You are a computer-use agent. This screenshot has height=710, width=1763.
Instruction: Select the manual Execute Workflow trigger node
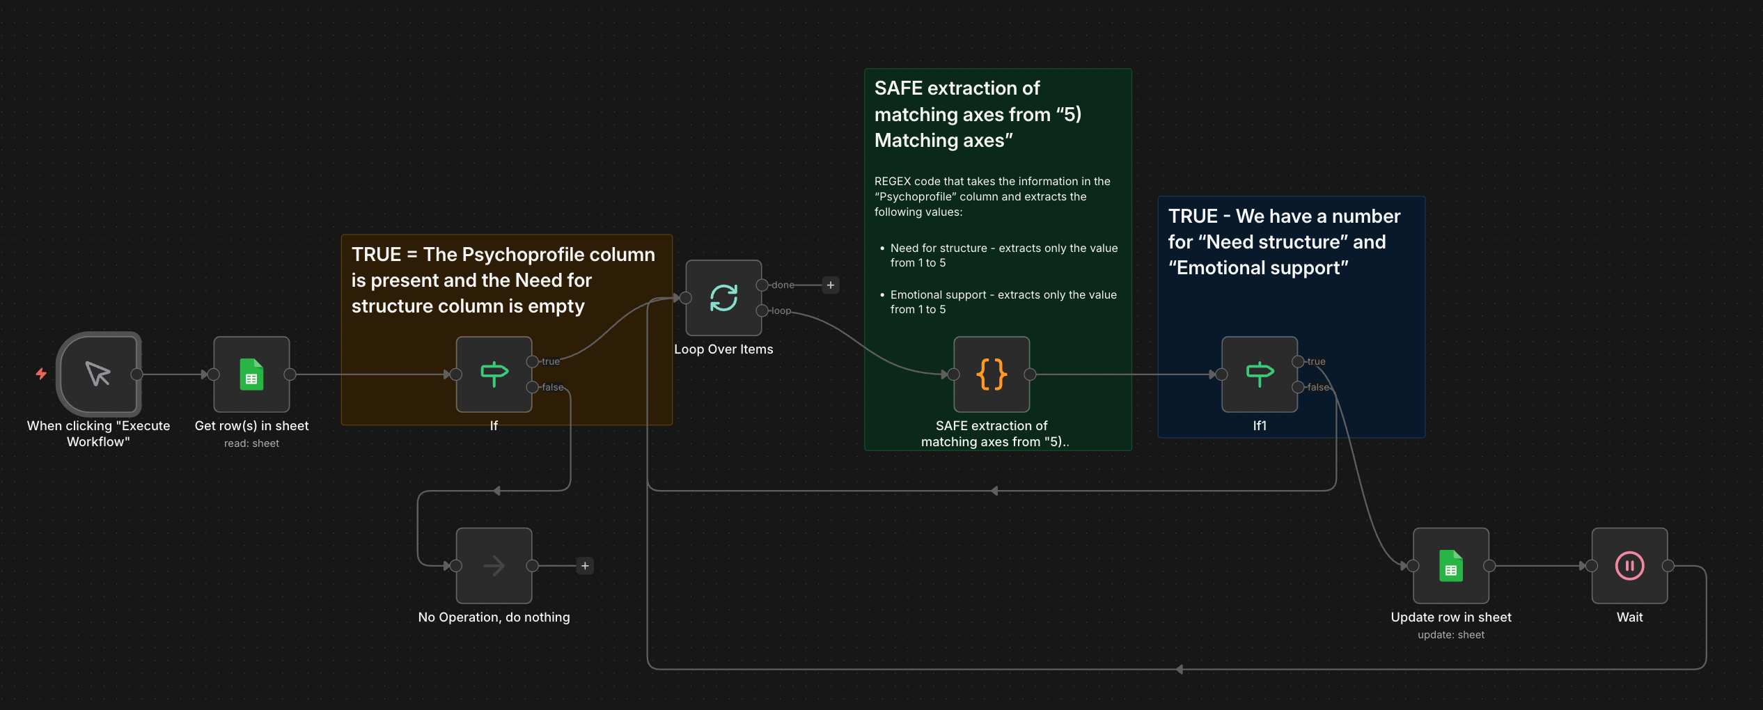(x=98, y=374)
